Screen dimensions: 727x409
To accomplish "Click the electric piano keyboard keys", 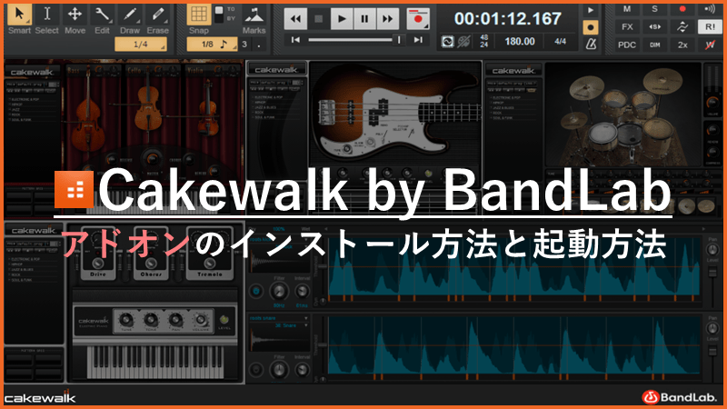I will 155,362.
